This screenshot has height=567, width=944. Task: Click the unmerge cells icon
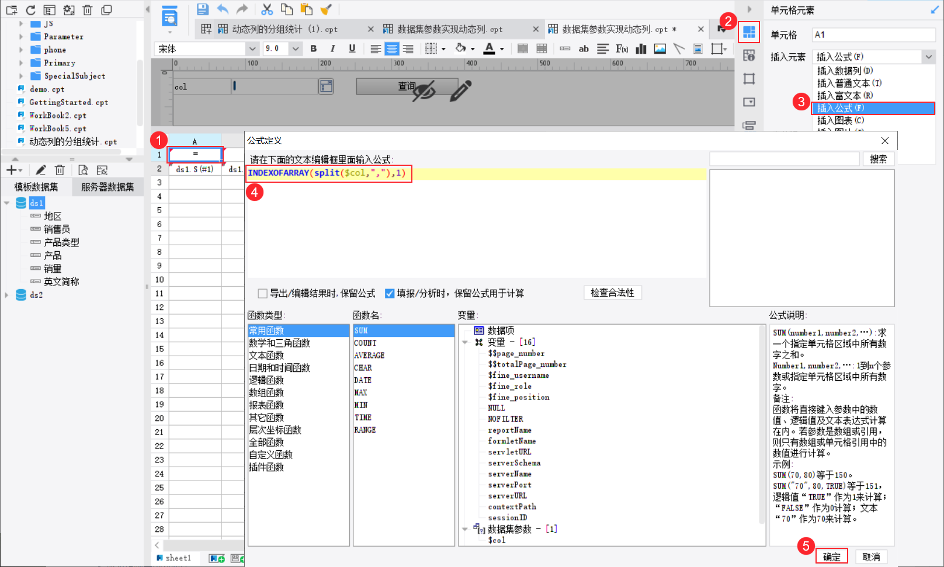point(542,49)
